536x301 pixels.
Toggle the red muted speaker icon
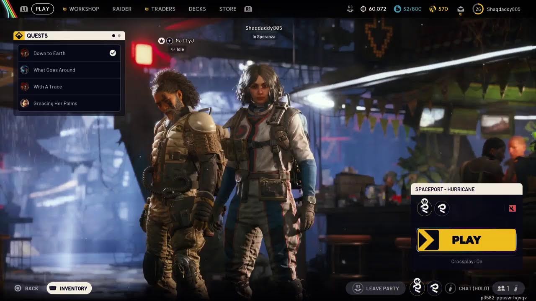[513, 208]
